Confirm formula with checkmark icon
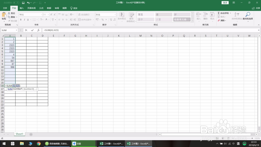261x147 pixels. tap(32, 30)
